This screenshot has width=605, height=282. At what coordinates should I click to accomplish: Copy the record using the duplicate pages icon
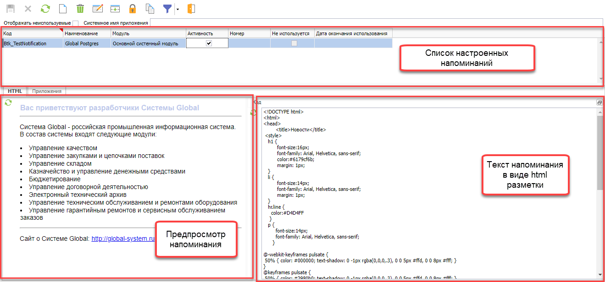[x=150, y=9]
